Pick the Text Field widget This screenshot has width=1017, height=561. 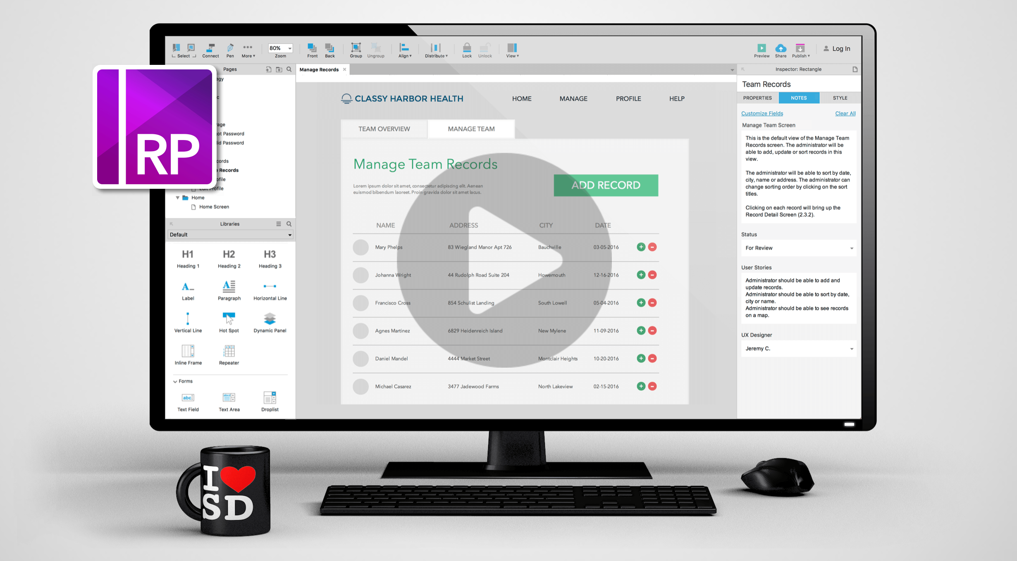click(188, 402)
